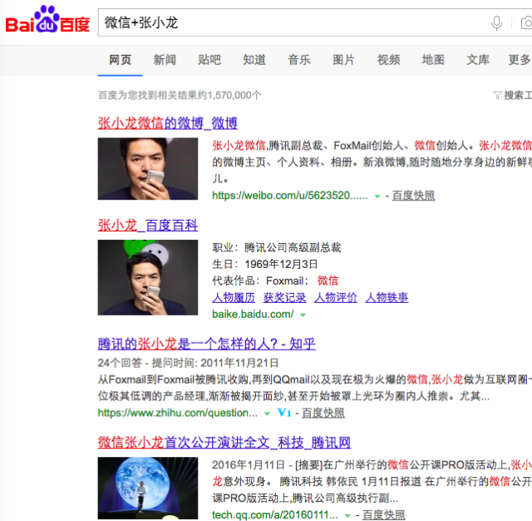
Task: Open the 文库 tab
Action: [478, 60]
